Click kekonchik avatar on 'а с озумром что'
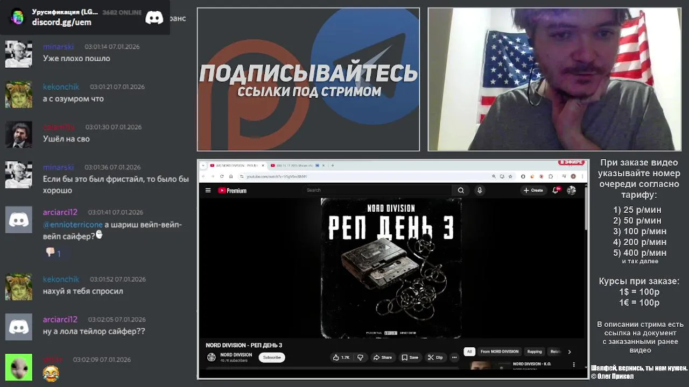 pos(19,94)
